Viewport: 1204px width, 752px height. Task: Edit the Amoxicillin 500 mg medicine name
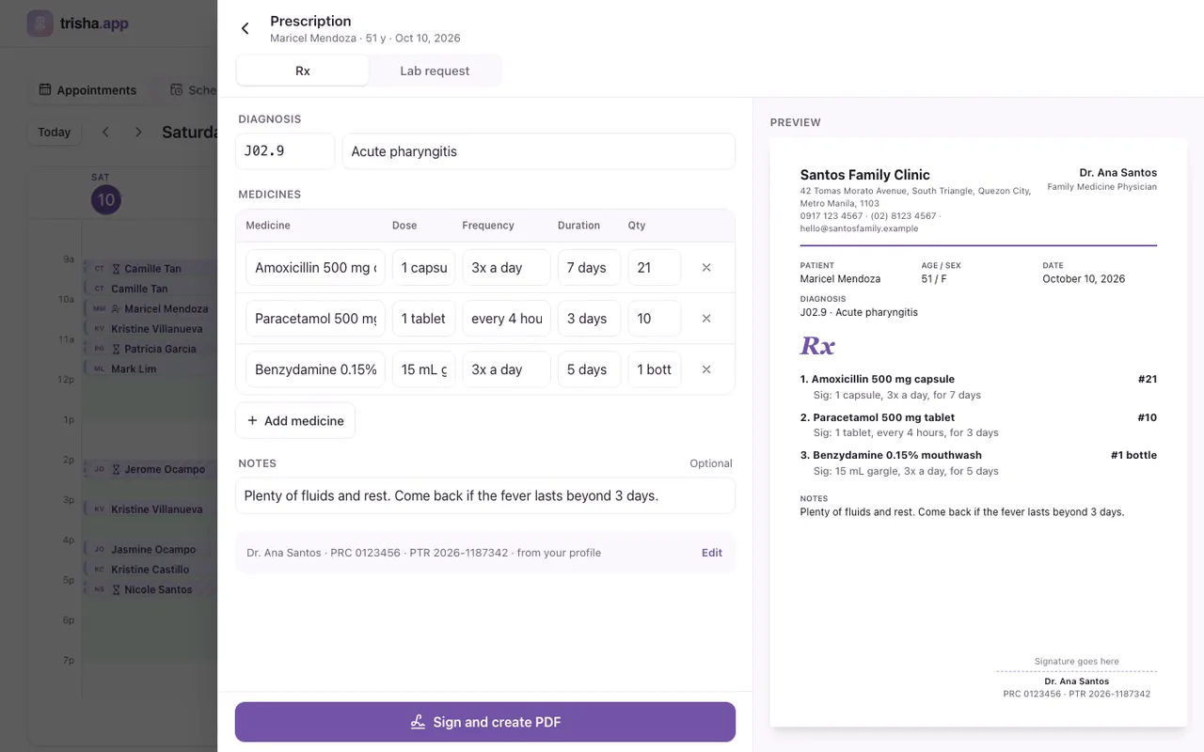[315, 268]
